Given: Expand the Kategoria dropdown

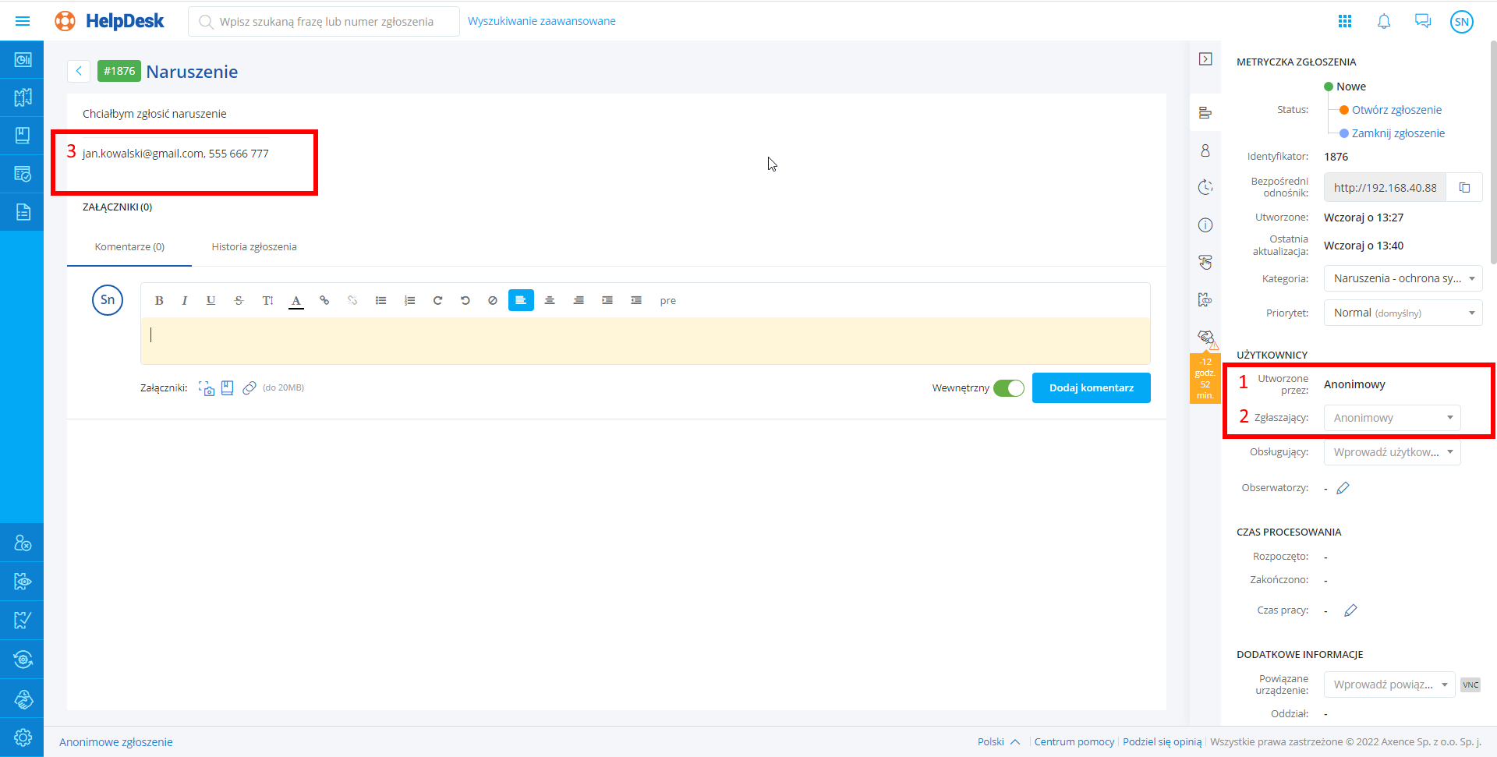Looking at the screenshot, I should pos(1403,278).
